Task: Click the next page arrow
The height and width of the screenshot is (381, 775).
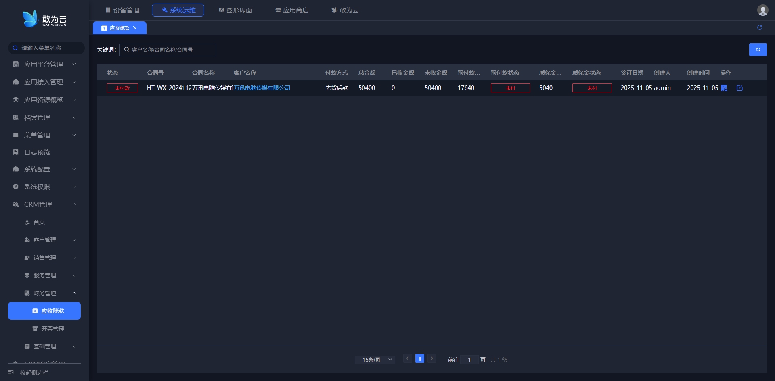Action: [432, 358]
